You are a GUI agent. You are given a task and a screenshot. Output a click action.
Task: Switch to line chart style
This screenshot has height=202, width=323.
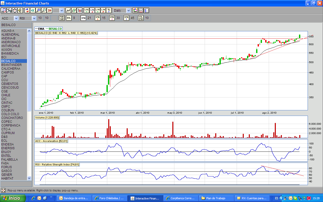[x=68, y=10]
